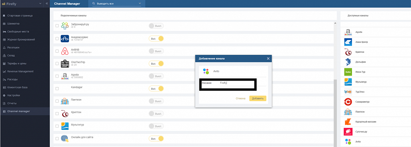
Task: Click Avito icon in available channels
Action: tap(348, 141)
